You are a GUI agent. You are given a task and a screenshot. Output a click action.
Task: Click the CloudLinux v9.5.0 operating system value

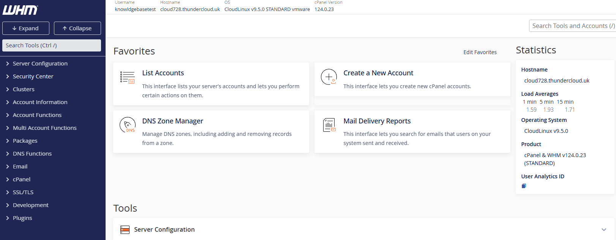[546, 131]
